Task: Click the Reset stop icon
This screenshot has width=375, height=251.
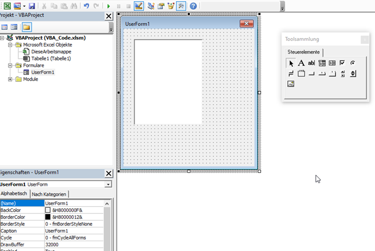Action: tap(129, 6)
